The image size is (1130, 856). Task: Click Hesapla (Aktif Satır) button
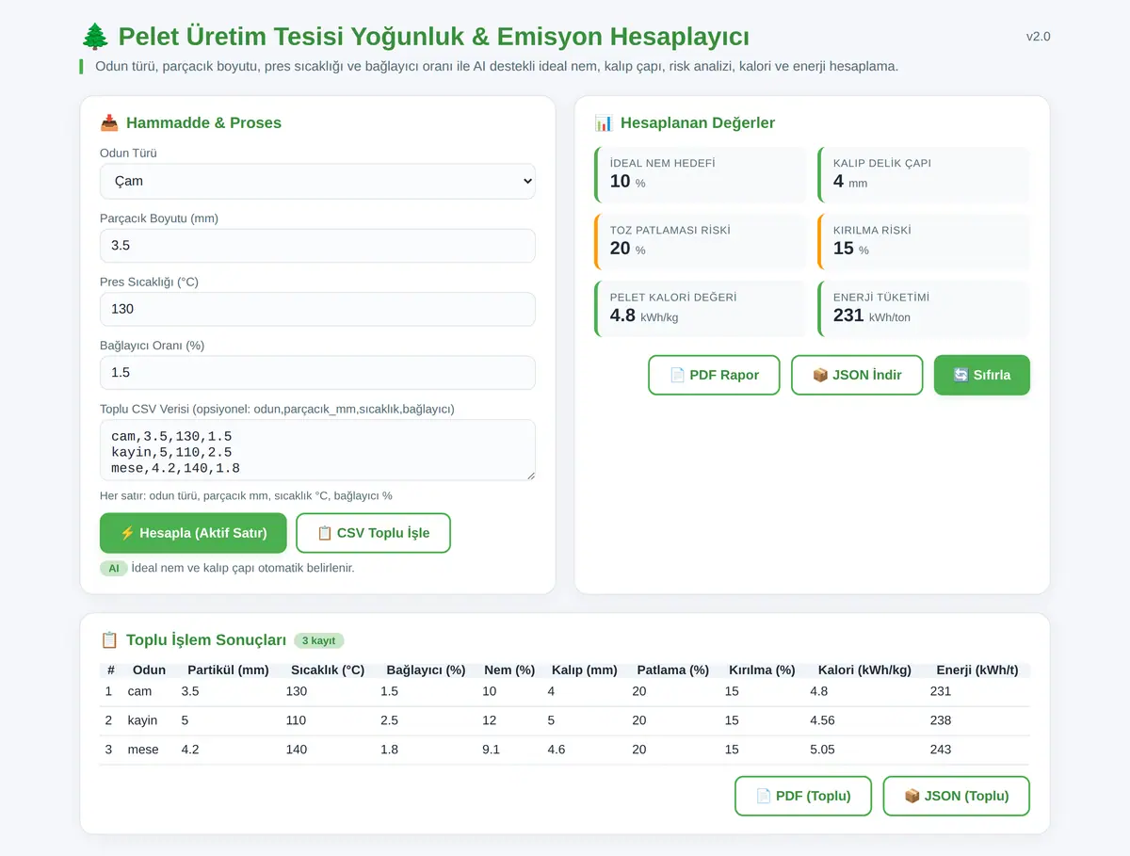click(x=193, y=533)
